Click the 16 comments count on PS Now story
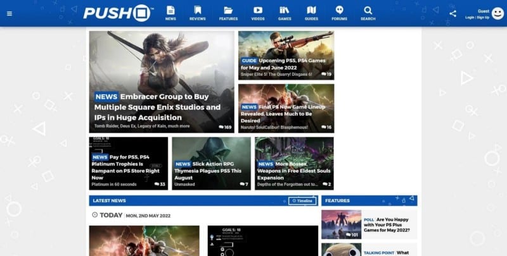 pyautogui.click(x=326, y=127)
